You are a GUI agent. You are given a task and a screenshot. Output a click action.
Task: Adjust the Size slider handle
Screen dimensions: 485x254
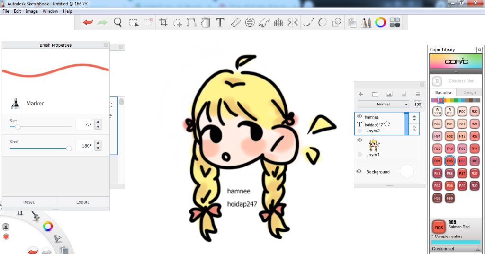pyautogui.click(x=18, y=127)
